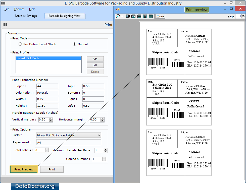Show four pages in print preview
Screen dimensions: 246x190
tap(145, 16)
